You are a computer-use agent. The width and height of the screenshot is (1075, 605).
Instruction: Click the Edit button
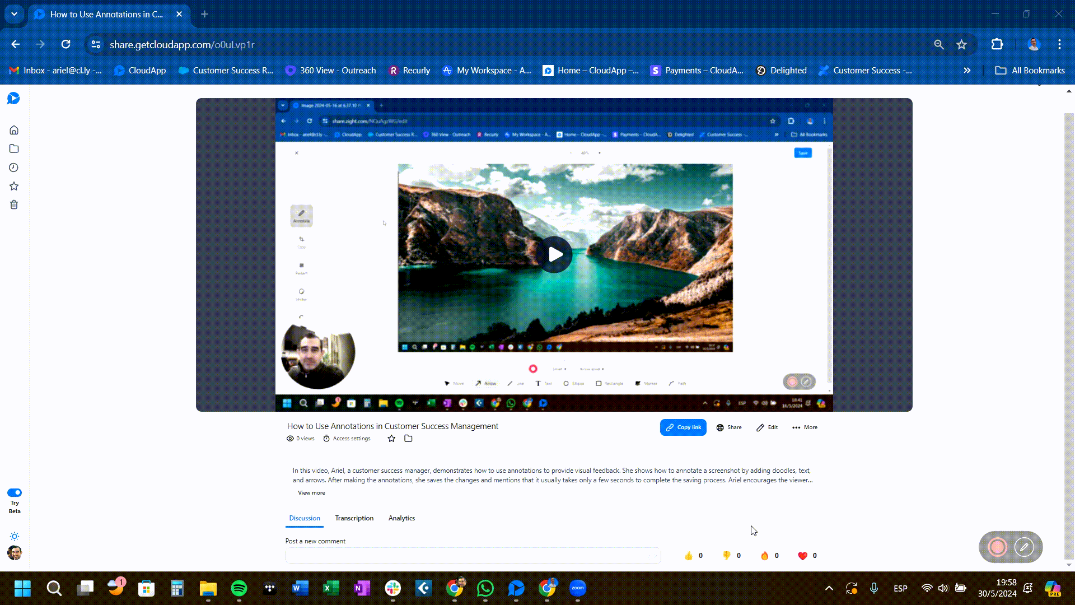[x=767, y=427]
